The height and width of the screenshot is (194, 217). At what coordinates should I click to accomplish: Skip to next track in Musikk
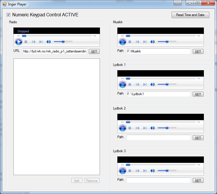click(145, 42)
